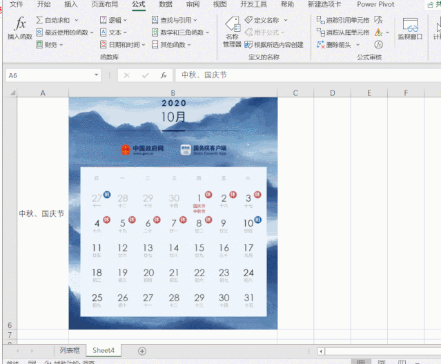Expand the Name Box dropdown arrow
This screenshot has height=364, width=441.
[96, 75]
